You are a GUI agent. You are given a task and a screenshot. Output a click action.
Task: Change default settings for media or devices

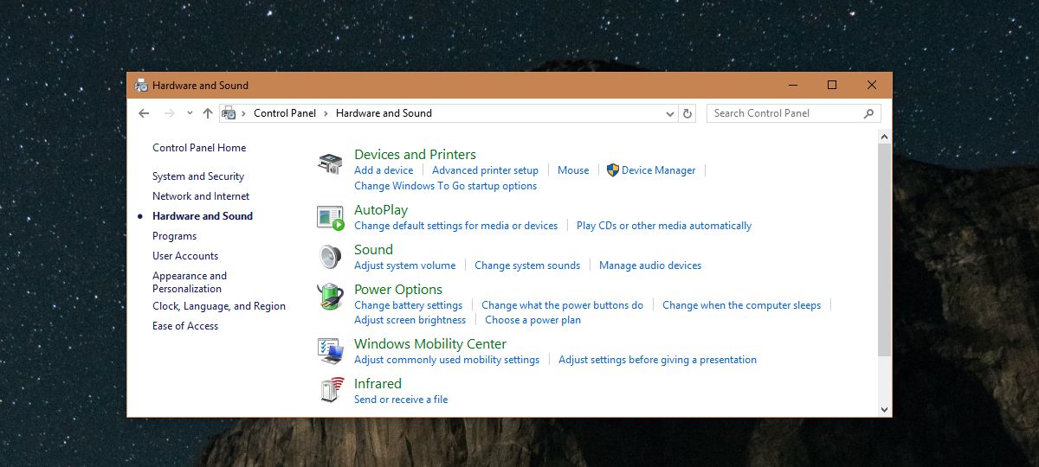coord(455,226)
